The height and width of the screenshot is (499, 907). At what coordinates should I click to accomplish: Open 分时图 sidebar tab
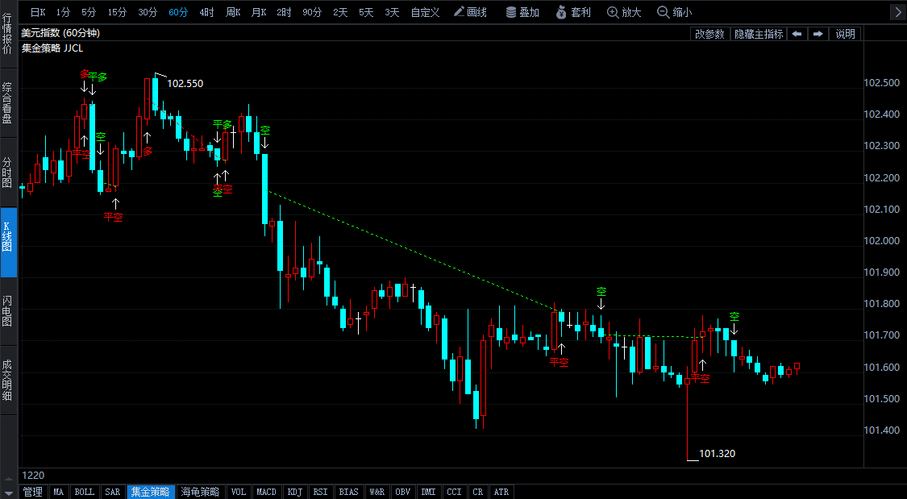[8, 173]
